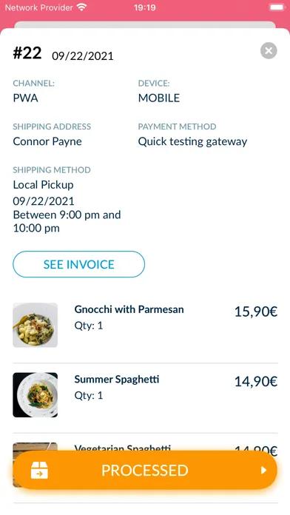The width and height of the screenshot is (290, 515).
Task: Tap the Wi-Fi icon in status bar
Action: [x=81, y=7]
